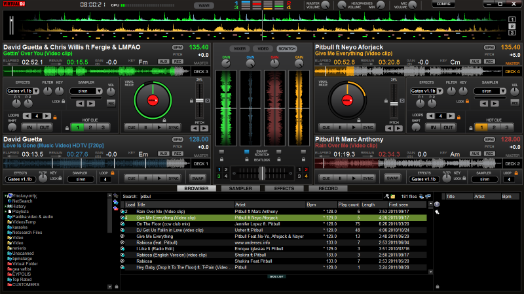
Task: Open Deck 1 sampler siren selector
Action: click(81, 179)
